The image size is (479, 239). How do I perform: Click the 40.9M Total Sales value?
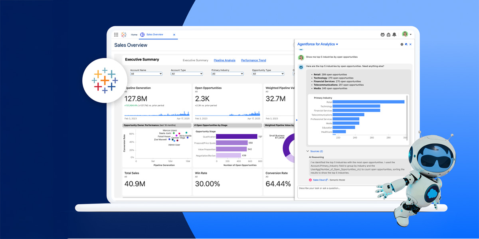[x=135, y=184]
